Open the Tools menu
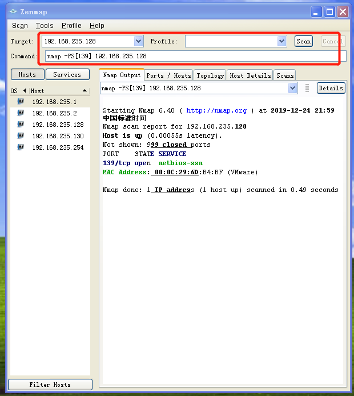Screen dimensions: 354x396 pos(45,26)
